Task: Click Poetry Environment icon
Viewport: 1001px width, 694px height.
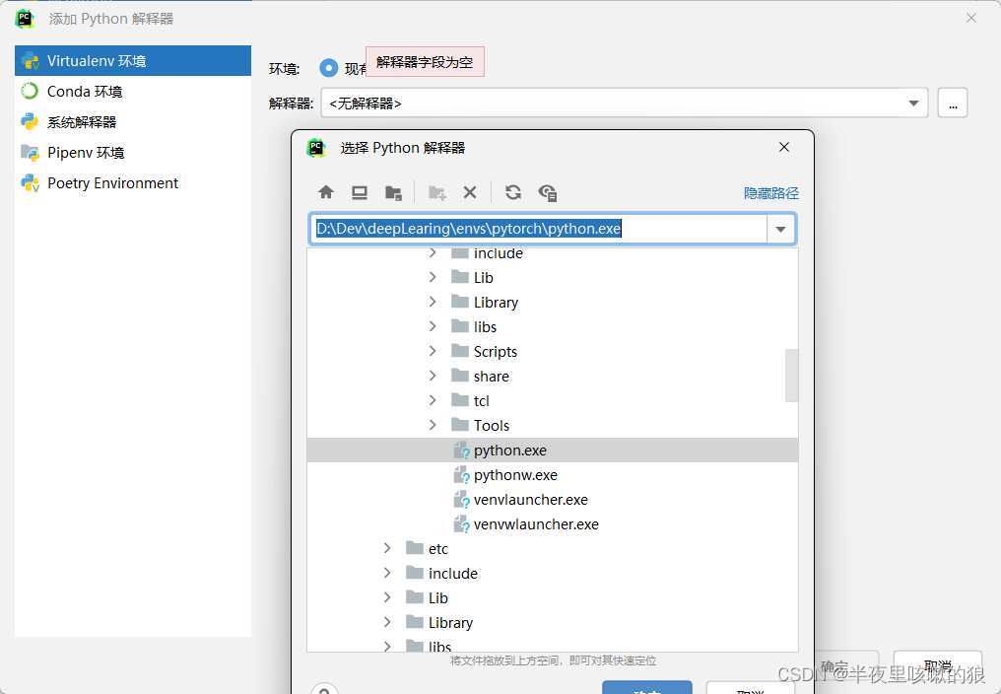Action: coord(30,183)
